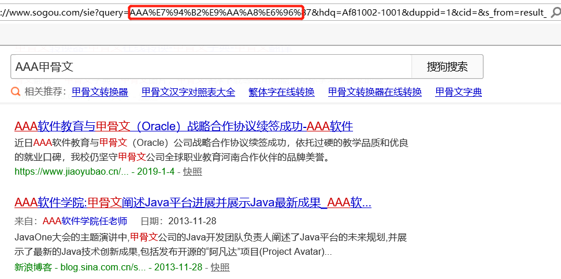Click the magnifier icon in address bar
Screen dimensions: 561x279
coord(555,13)
